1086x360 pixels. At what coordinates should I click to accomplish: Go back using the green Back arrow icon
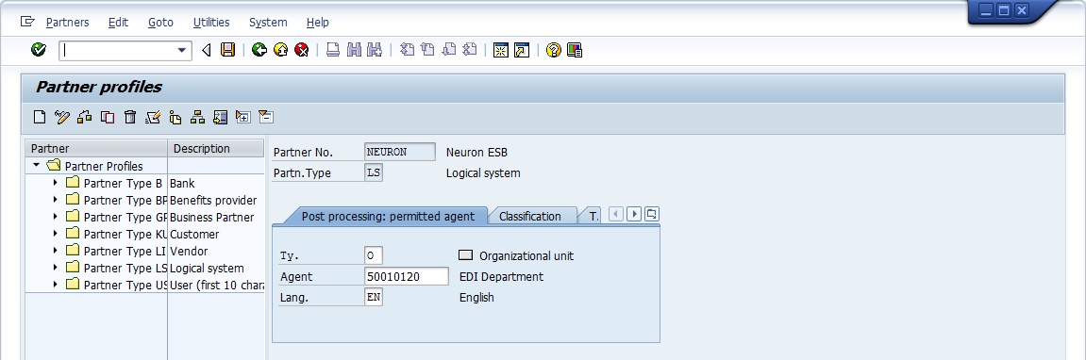[x=259, y=50]
